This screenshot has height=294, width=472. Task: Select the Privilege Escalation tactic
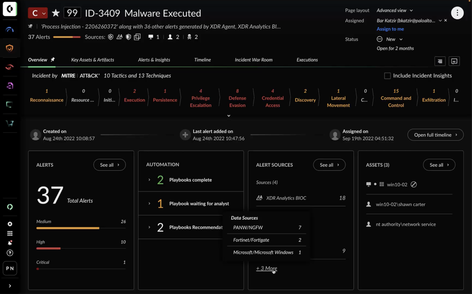201,98
